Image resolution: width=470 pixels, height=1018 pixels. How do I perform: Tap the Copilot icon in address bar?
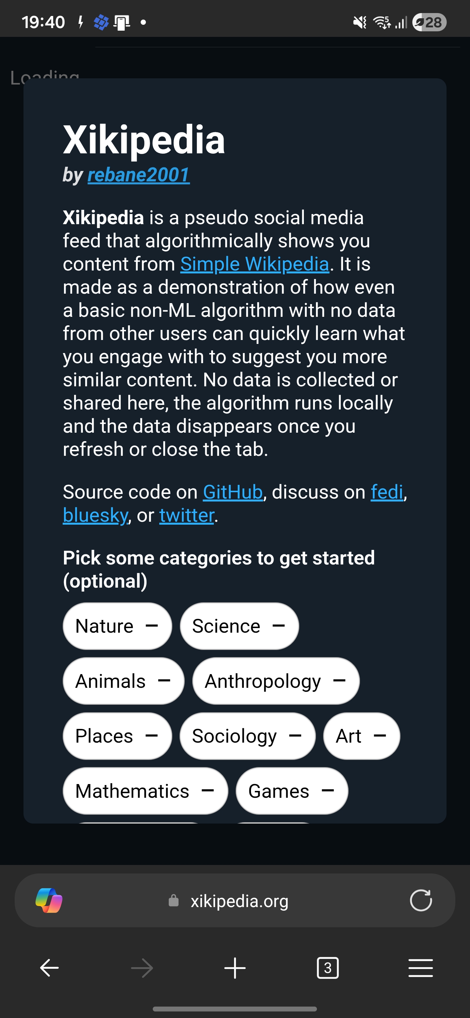[49, 901]
